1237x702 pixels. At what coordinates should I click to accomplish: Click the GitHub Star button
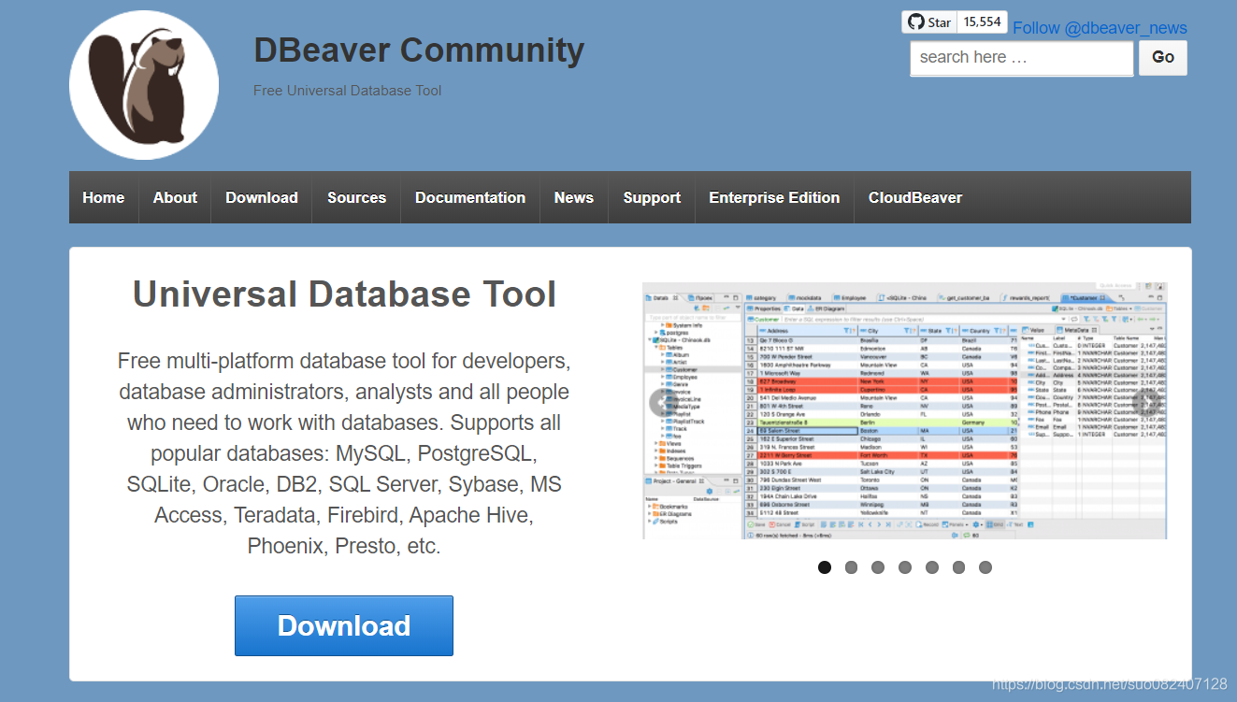[929, 21]
